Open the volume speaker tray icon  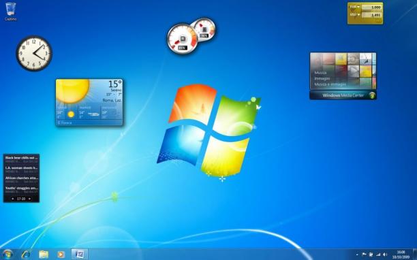click(385, 255)
